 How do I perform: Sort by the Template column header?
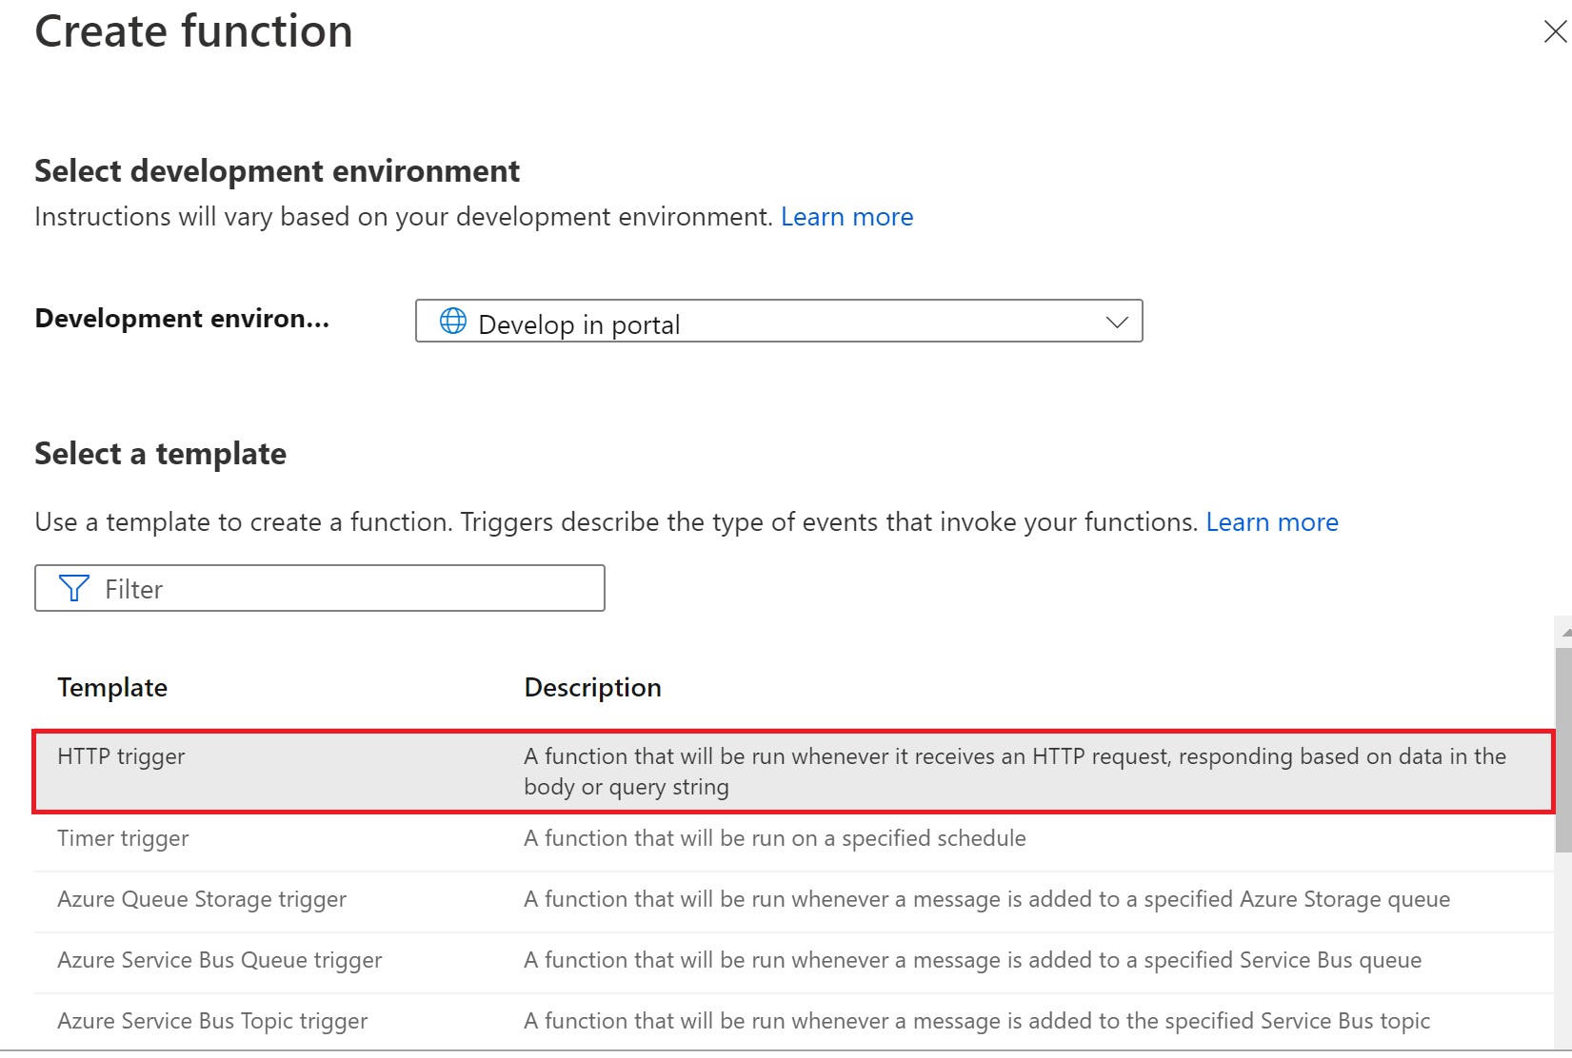pos(112,688)
